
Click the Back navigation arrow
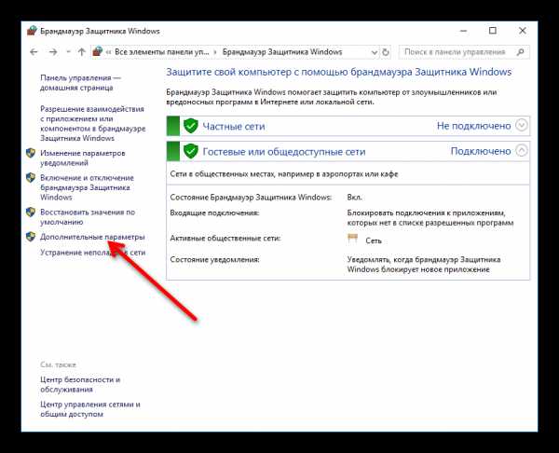[x=34, y=52]
